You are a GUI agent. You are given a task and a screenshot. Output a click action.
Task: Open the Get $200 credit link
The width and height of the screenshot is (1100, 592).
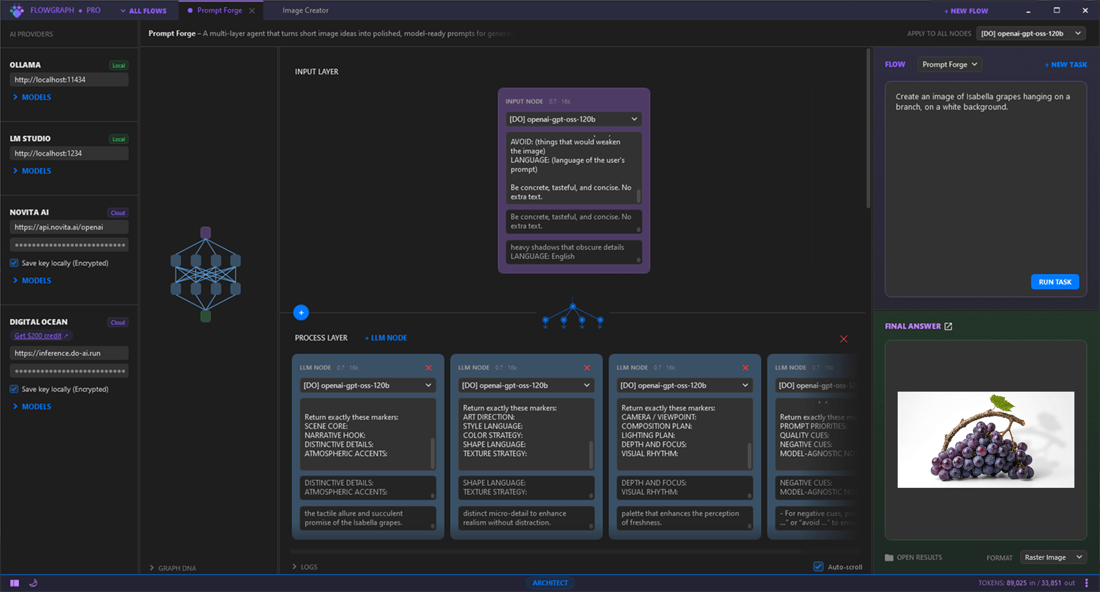[41, 336]
